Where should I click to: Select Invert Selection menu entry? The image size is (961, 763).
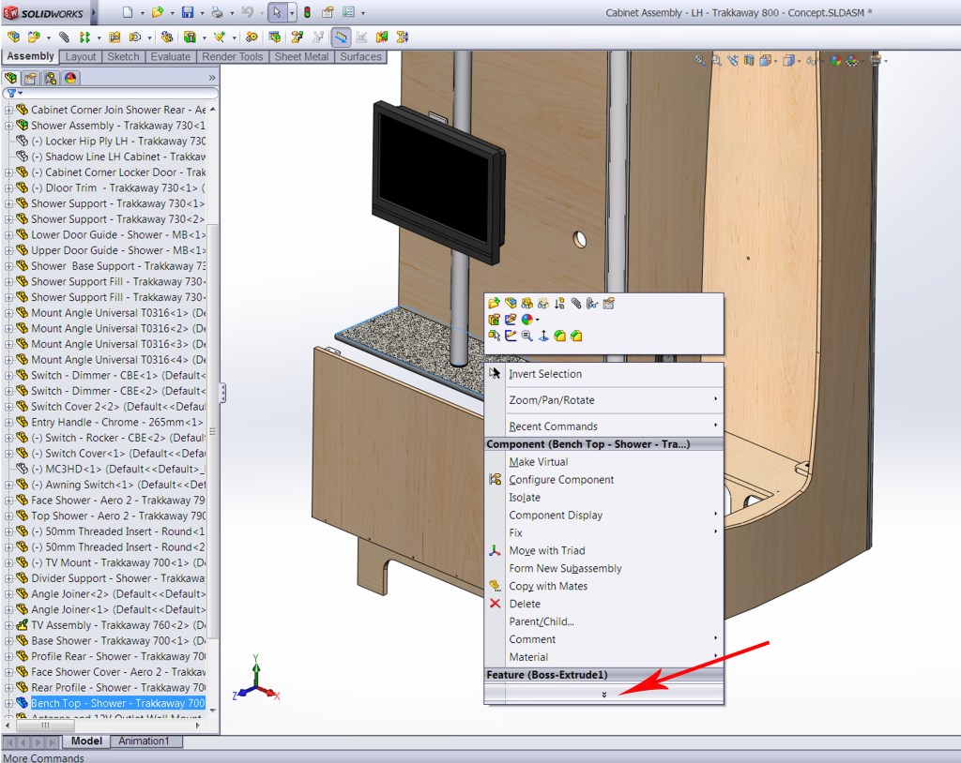[544, 374]
